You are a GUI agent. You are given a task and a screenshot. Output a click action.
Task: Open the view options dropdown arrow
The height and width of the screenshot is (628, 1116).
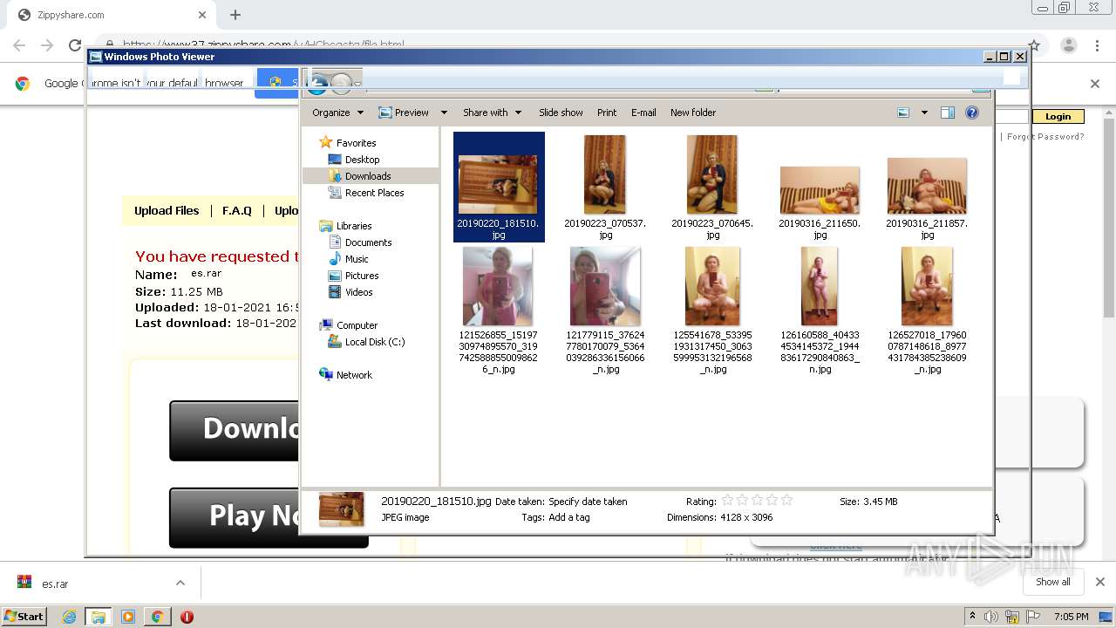(x=924, y=113)
